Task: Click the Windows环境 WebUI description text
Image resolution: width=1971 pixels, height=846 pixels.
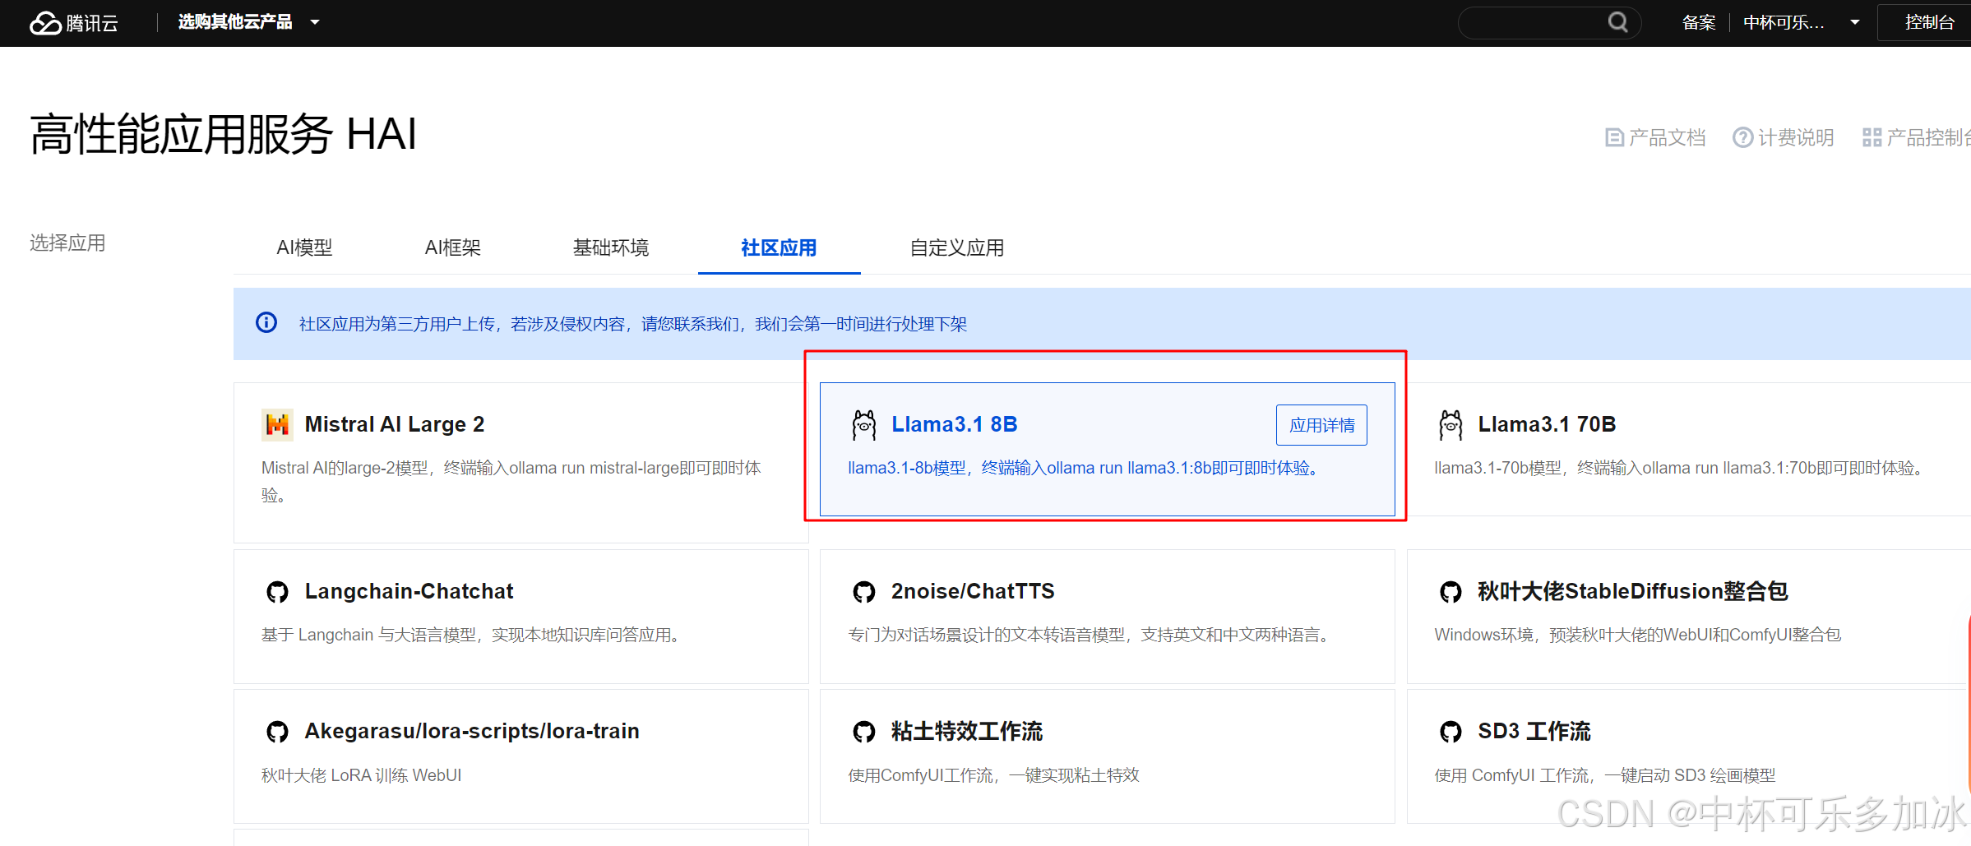Action: [1638, 635]
